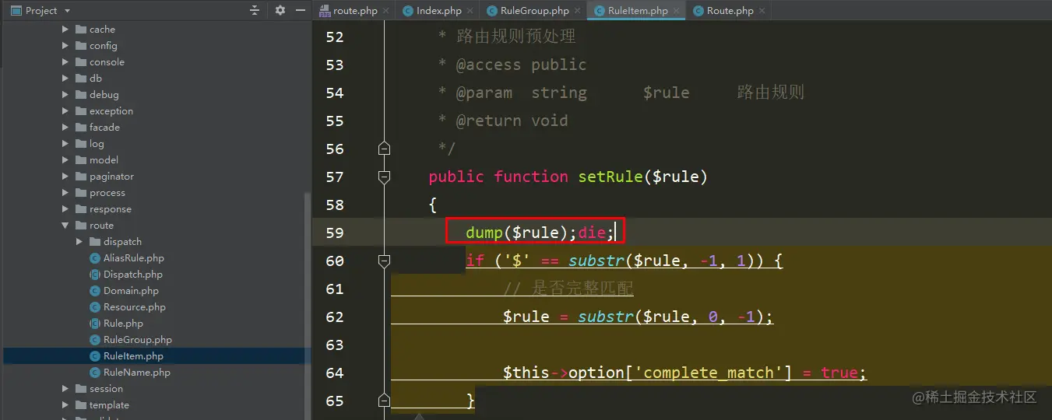Fold the if block at line 60
Viewport: 1052px width, 420px height.
pyautogui.click(x=383, y=261)
